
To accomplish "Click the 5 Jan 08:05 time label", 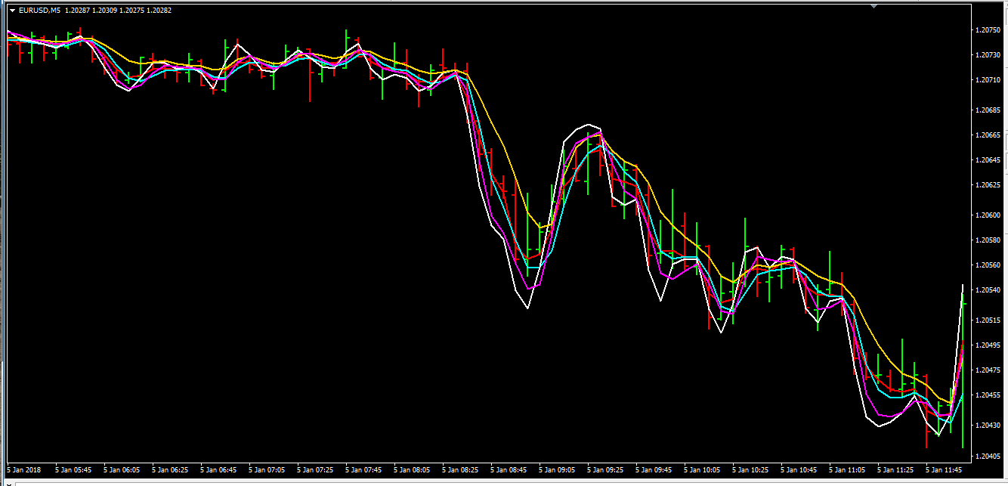I will (413, 470).
